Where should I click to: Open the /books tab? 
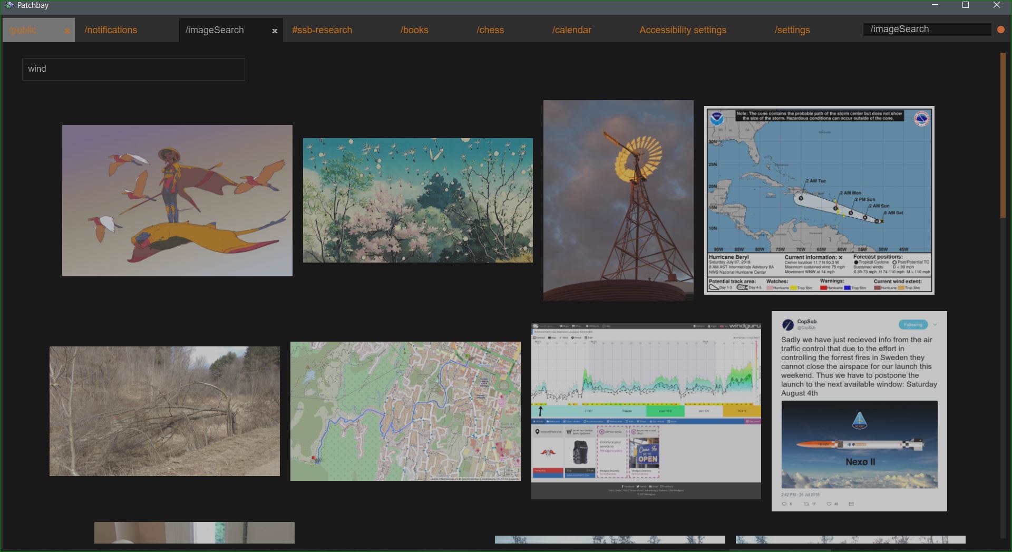tap(414, 30)
